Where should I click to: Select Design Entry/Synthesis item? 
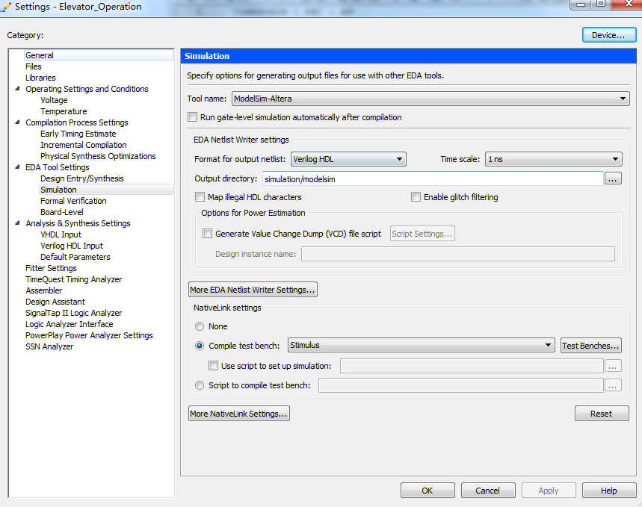[82, 178]
